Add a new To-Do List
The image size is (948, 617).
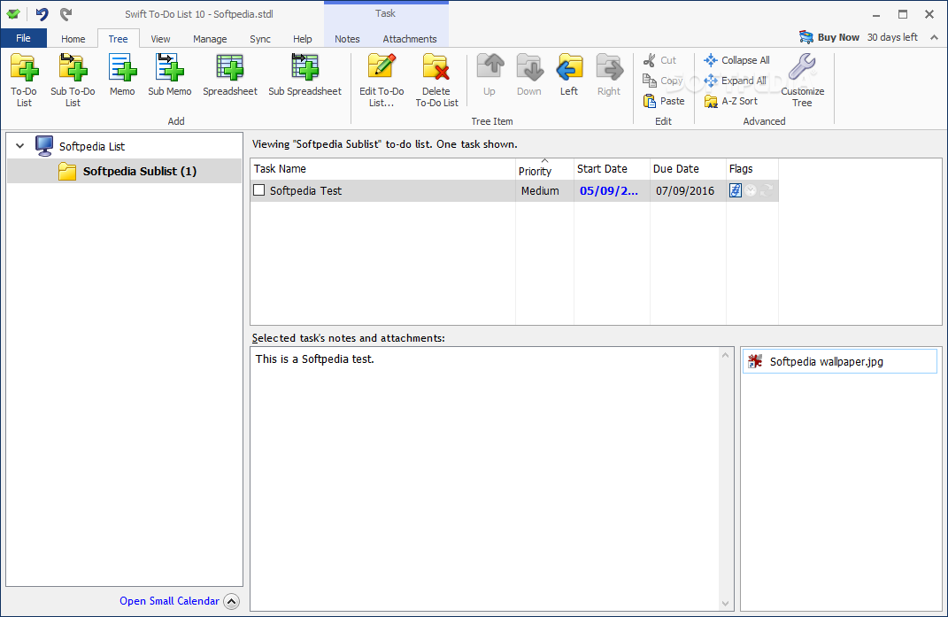point(24,80)
